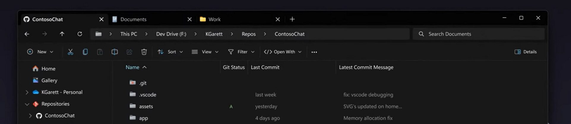Open the View dropdown
571x124 pixels.
[x=205, y=52]
